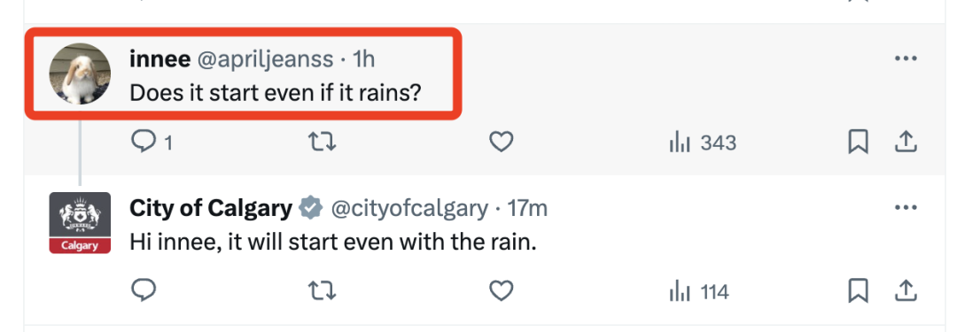Visit the @apriljeanss profile handle
The width and height of the screenshot is (957, 332).
pyautogui.click(x=264, y=59)
